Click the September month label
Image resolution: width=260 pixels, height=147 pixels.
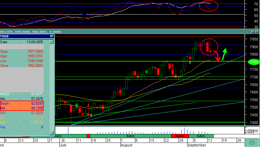pos(197,145)
